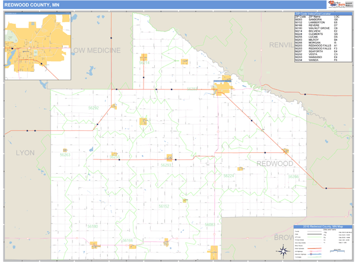Select the WANDA entry in ZIP list
Viewport: 356px width, 262px height.
coord(314,60)
